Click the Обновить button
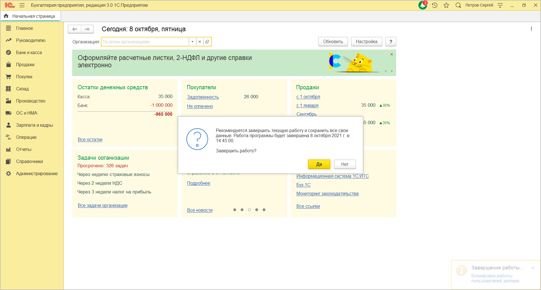This screenshot has width=541, height=290. click(x=333, y=42)
